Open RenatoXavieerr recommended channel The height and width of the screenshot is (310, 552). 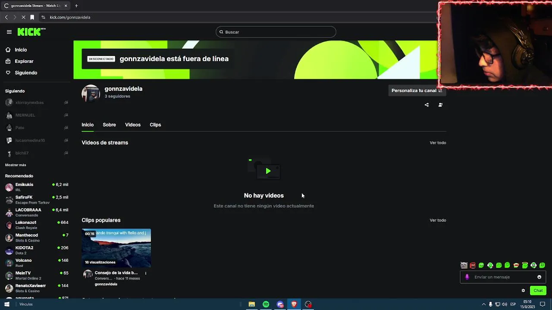coord(37,288)
